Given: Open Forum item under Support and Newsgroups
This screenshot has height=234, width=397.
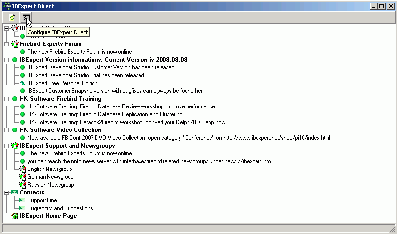Looking at the screenshot, I should point(80,153).
